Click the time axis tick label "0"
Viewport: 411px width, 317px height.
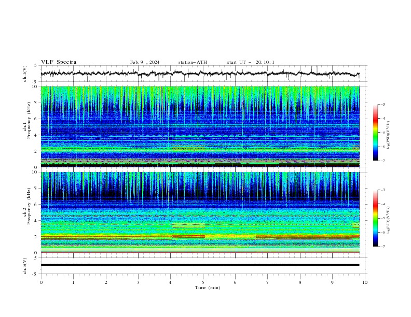[x=41, y=282]
